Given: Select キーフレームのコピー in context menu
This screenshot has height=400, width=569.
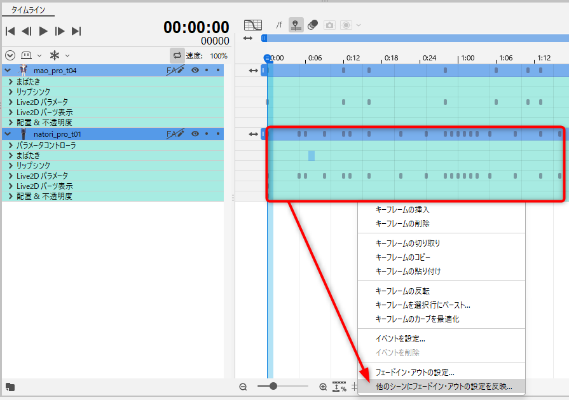Looking at the screenshot, I should point(403,257).
